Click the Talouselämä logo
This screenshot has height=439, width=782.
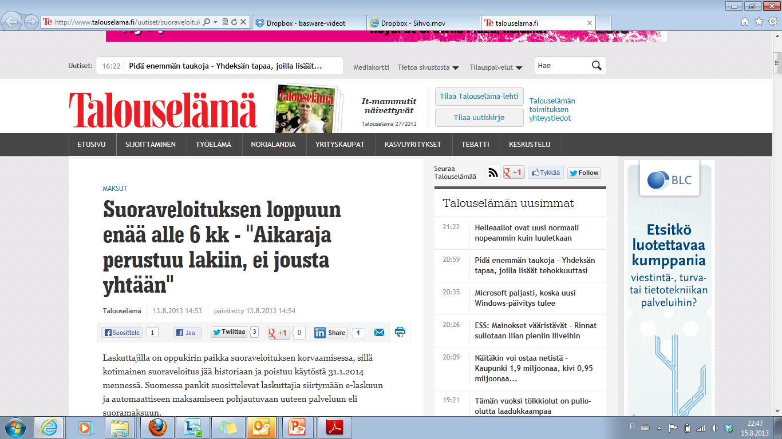[x=163, y=110]
